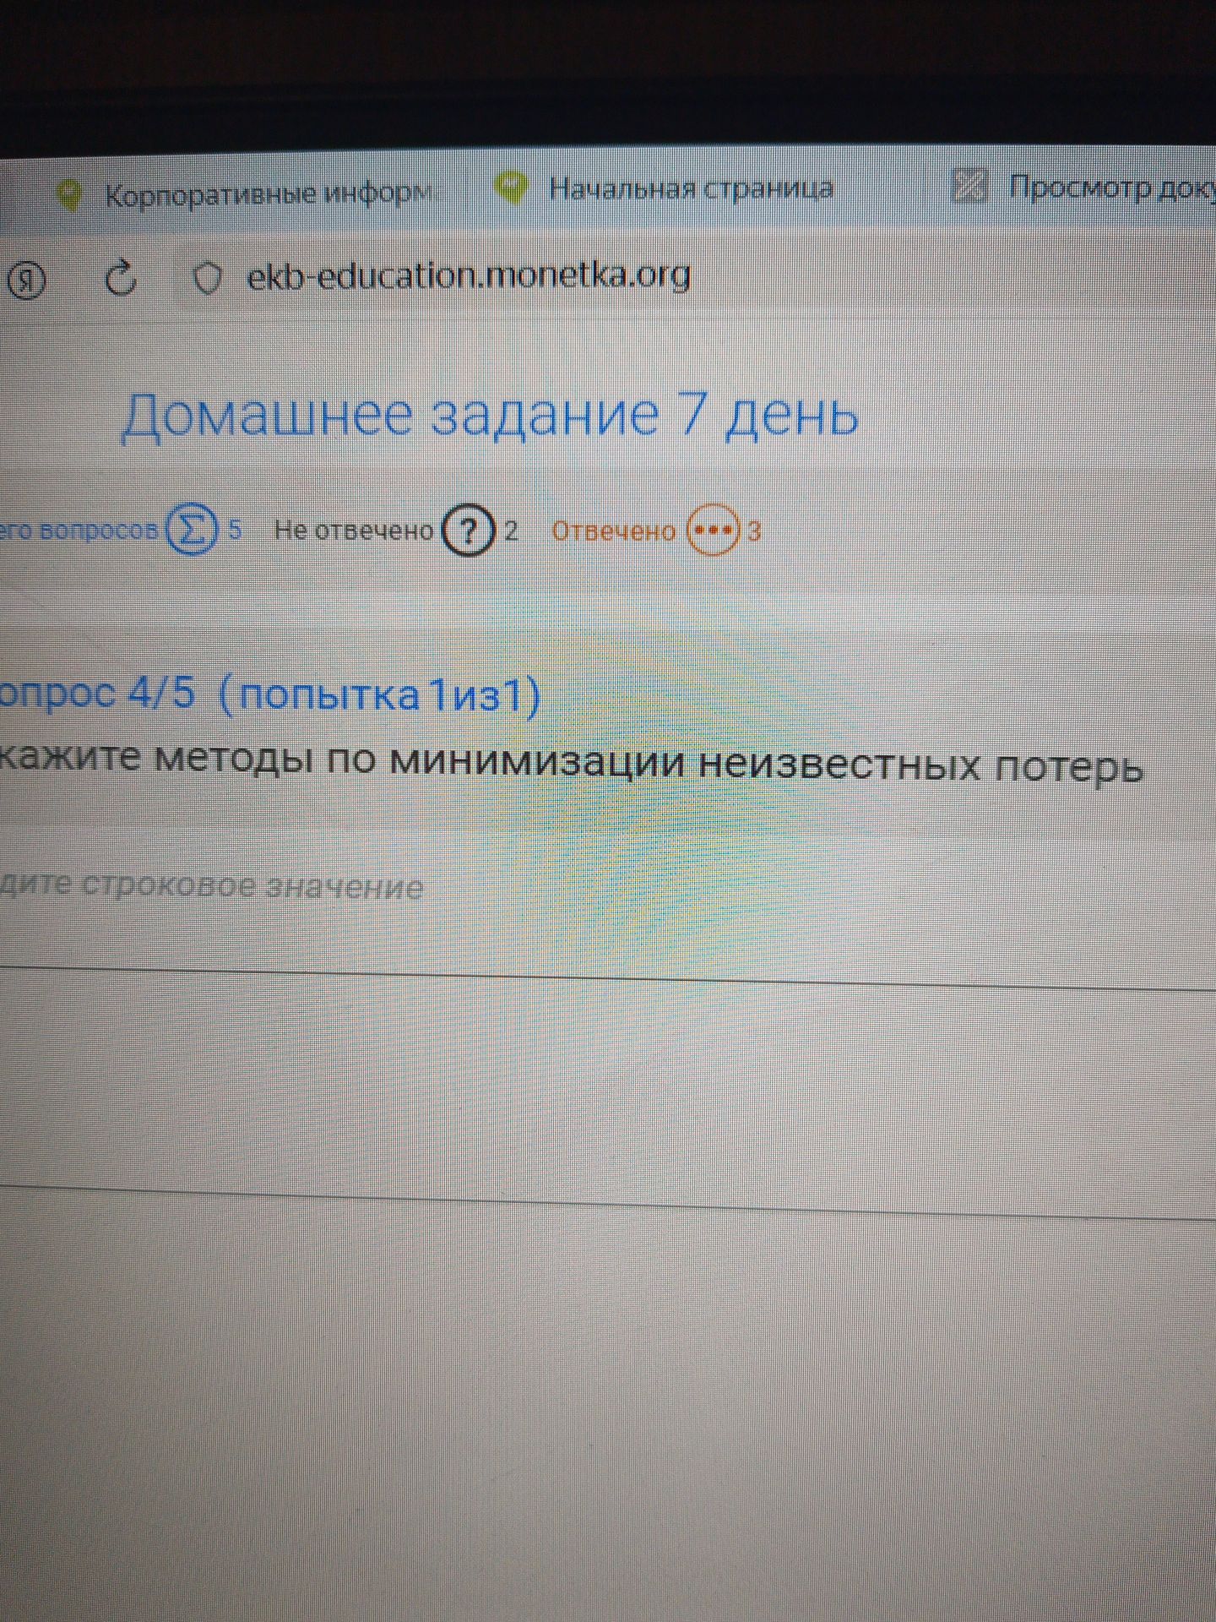Click the Не отвечено label

click(x=354, y=531)
